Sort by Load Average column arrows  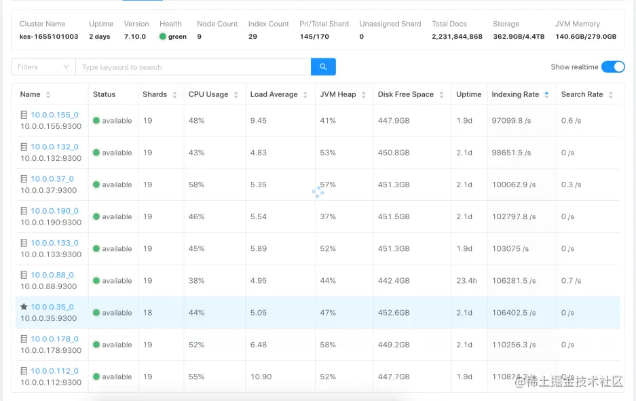point(305,95)
